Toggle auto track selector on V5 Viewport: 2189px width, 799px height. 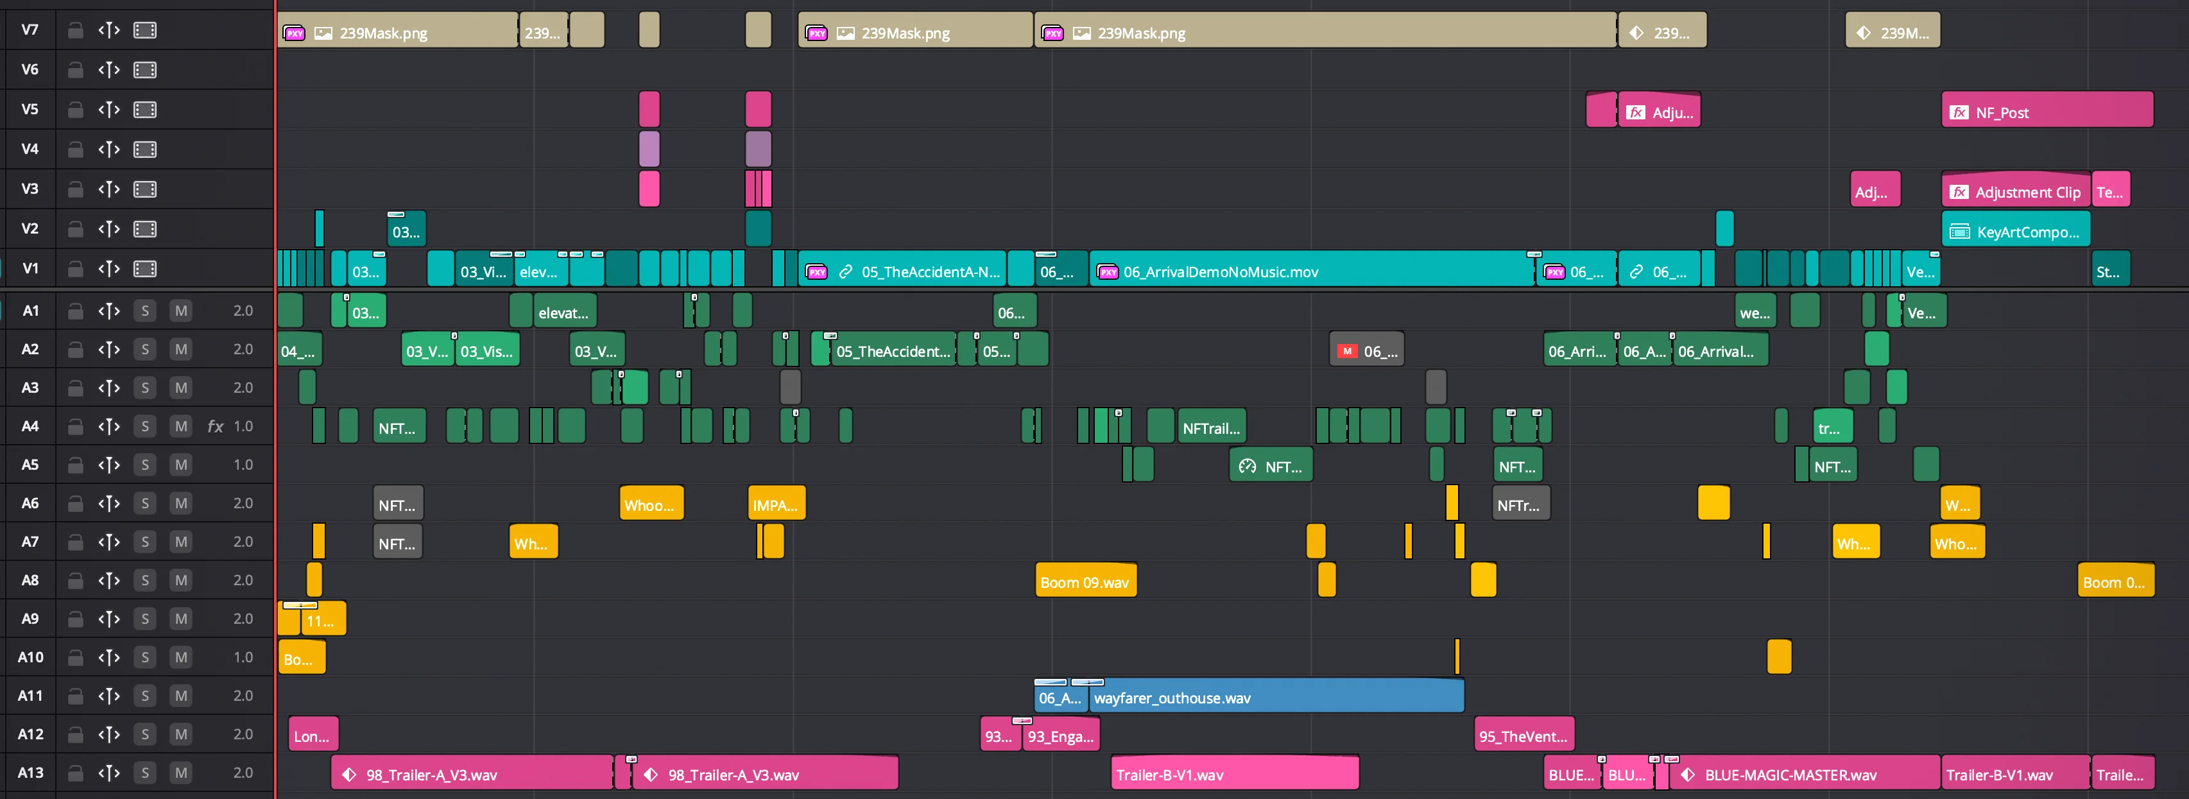pyautogui.click(x=108, y=110)
